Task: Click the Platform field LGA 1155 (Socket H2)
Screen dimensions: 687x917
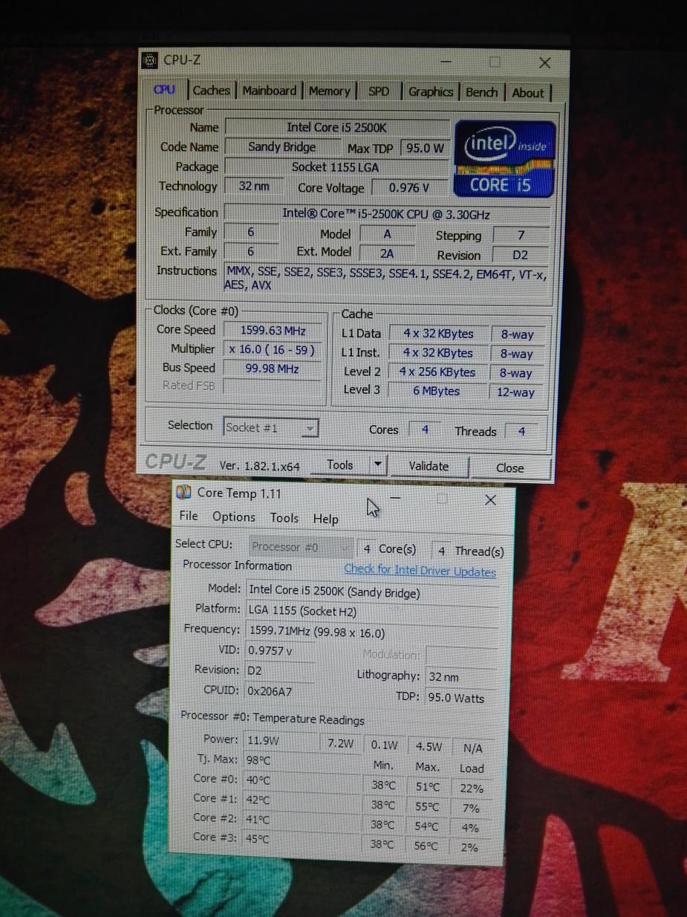Action: point(371,612)
